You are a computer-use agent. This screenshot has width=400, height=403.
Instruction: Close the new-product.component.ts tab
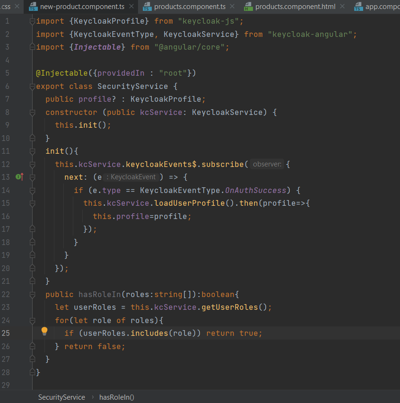click(131, 7)
